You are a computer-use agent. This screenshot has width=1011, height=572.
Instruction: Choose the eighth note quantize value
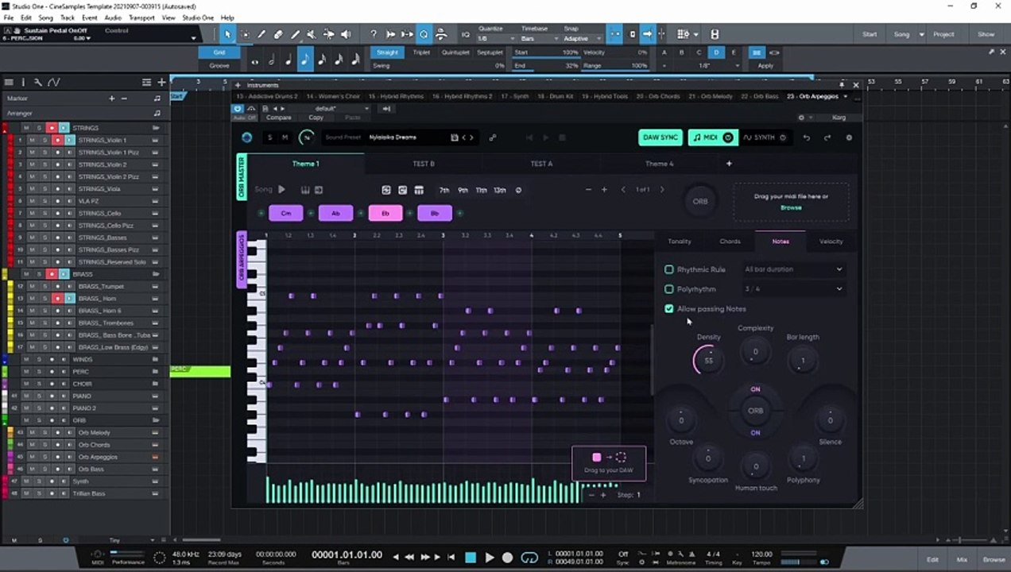click(x=305, y=60)
